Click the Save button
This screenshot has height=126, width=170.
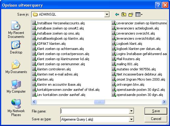pos(156,111)
